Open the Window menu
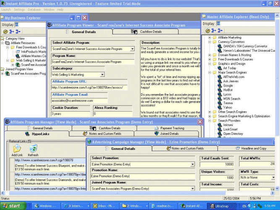This screenshot has height=210, width=280. tap(49, 10)
